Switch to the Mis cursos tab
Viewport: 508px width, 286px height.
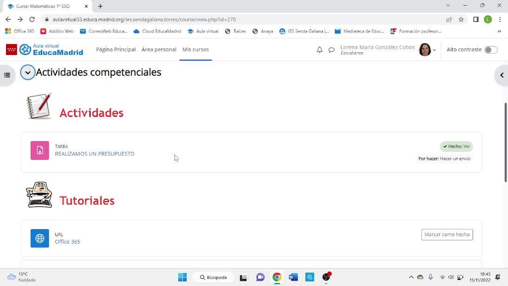[195, 49]
